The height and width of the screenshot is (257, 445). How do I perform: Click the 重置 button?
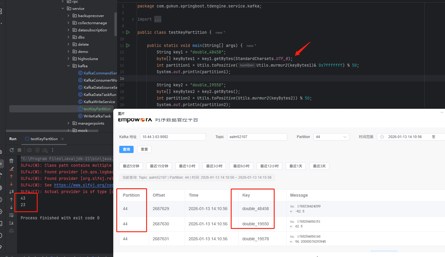144,149
